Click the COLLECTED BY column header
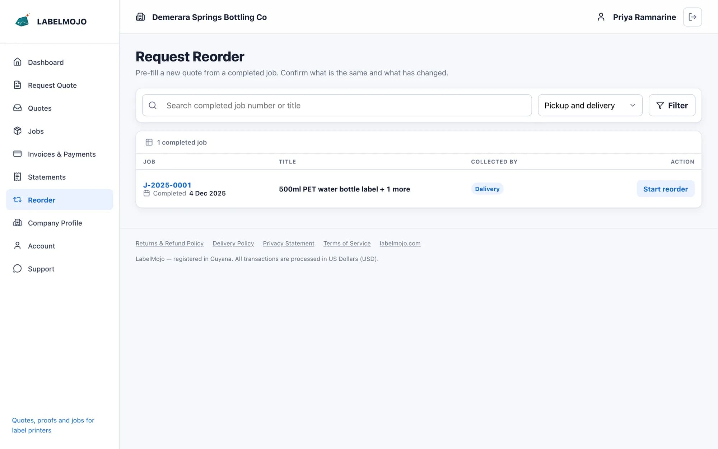 click(x=494, y=162)
